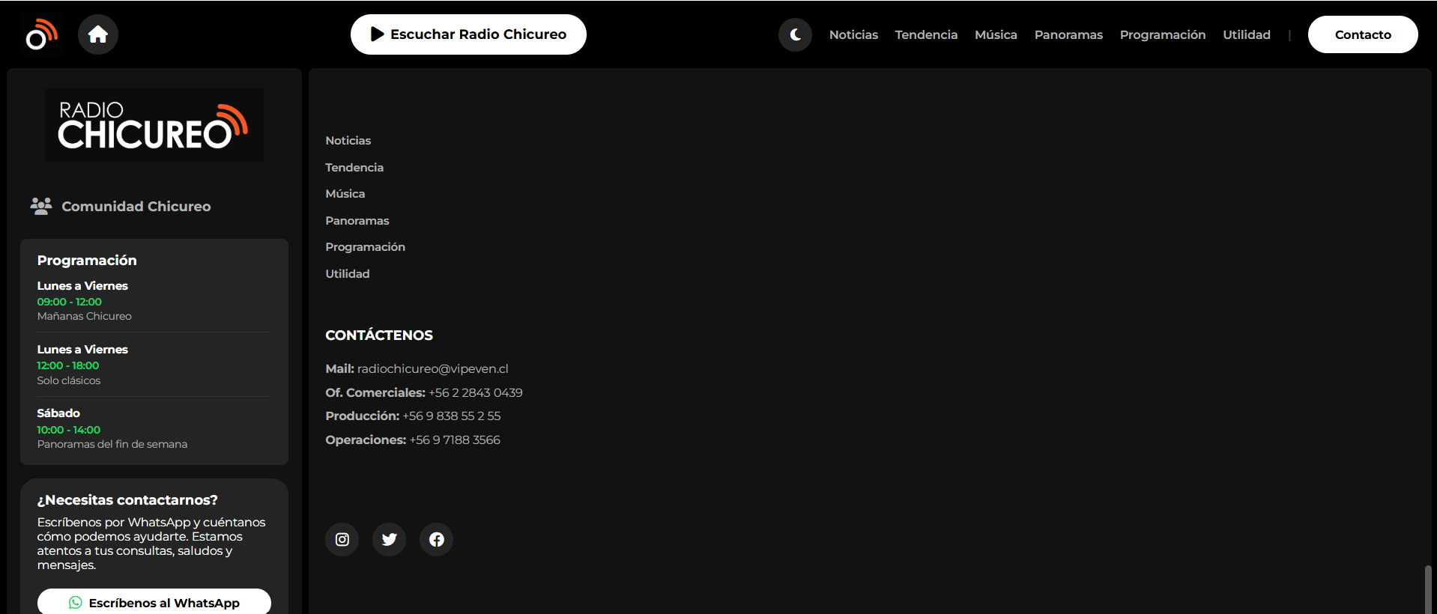
Task: Open Panoramas in top navigation
Action: coord(1068,34)
